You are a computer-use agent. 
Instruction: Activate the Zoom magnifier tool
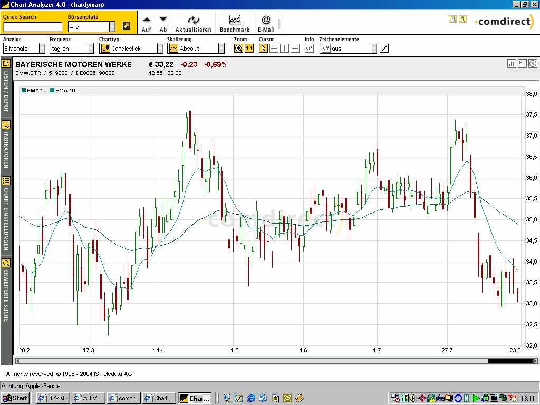tap(238, 49)
